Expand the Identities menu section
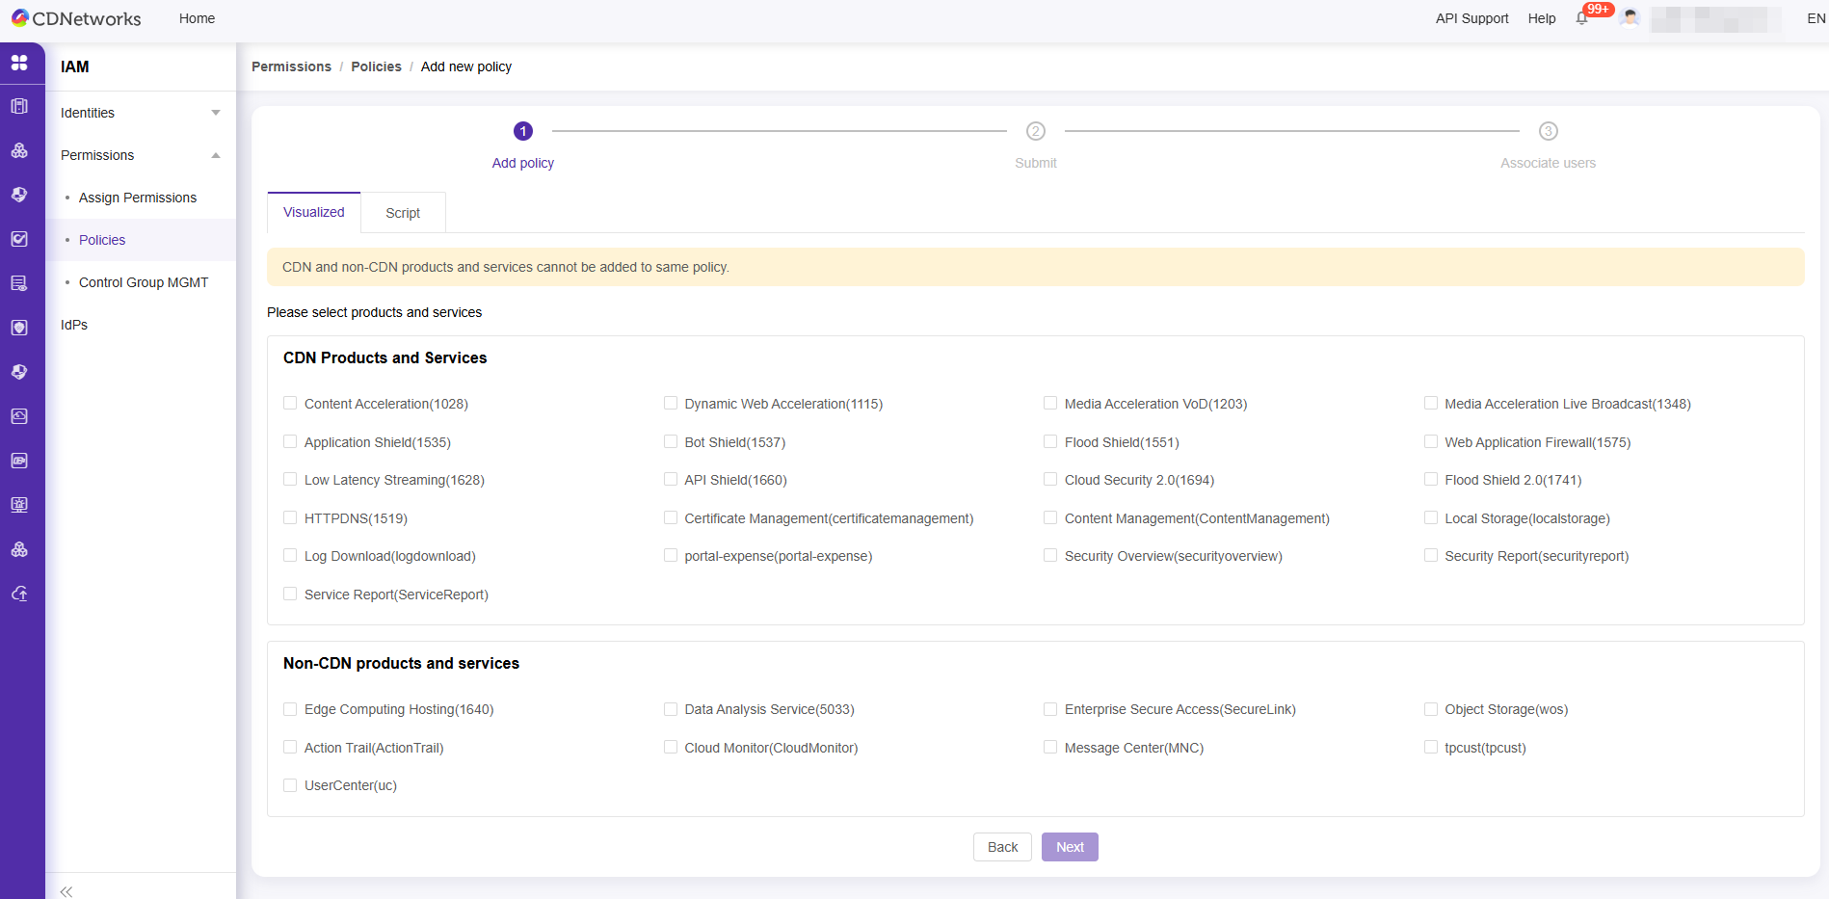Image resolution: width=1829 pixels, height=899 pixels. (140, 113)
